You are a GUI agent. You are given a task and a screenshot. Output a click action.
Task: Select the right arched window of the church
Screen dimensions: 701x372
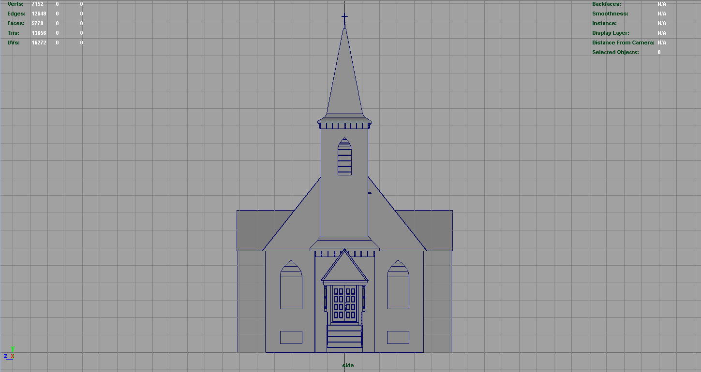point(398,285)
